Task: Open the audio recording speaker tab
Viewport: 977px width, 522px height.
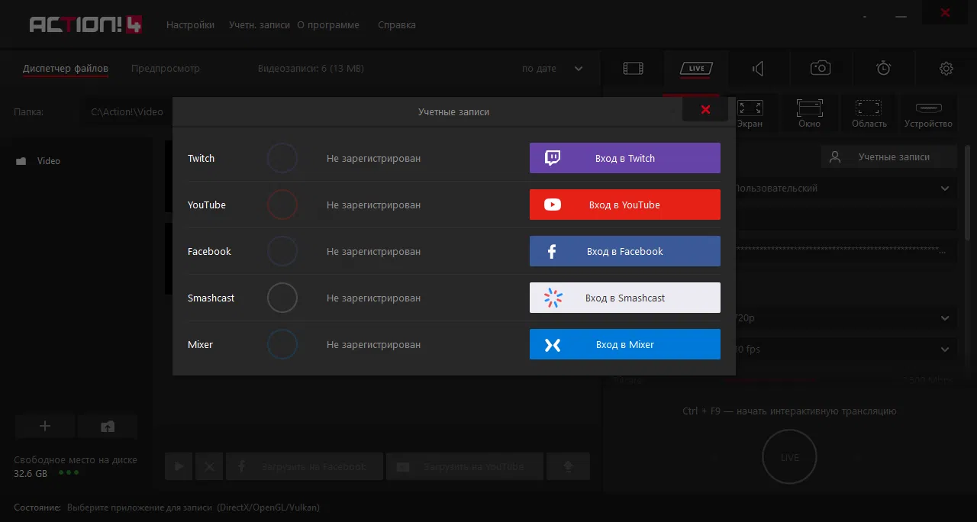Action: pyautogui.click(x=758, y=69)
